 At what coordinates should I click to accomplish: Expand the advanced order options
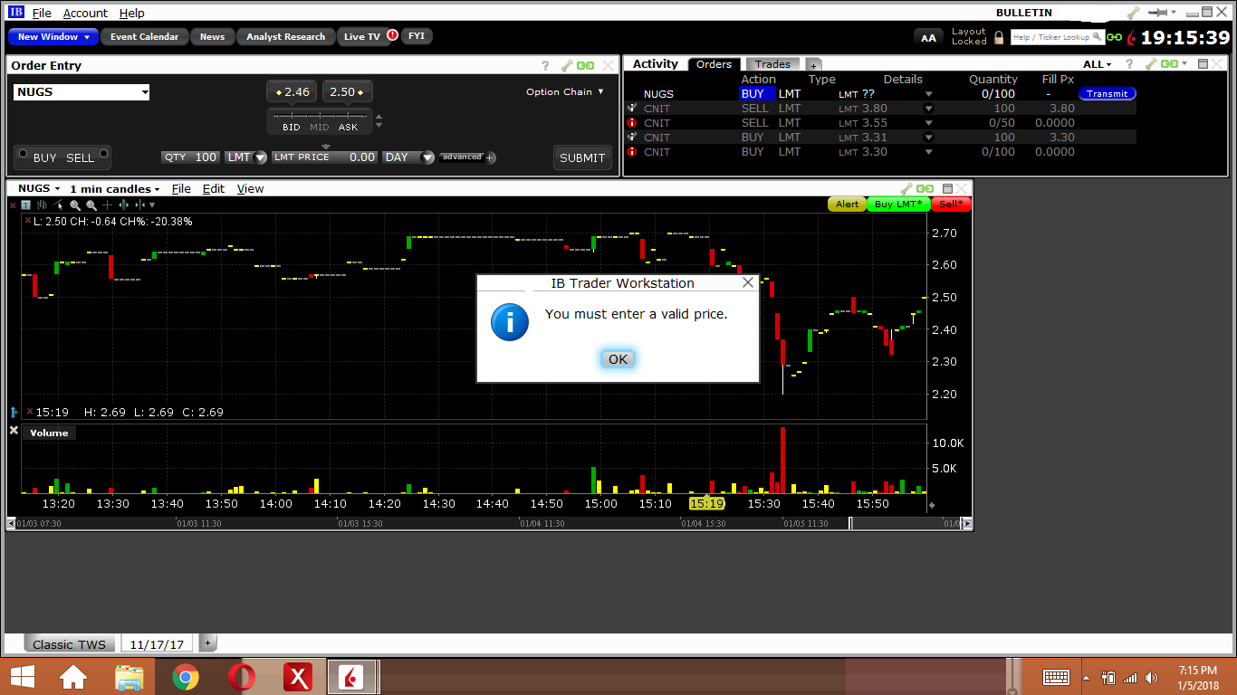click(x=467, y=157)
